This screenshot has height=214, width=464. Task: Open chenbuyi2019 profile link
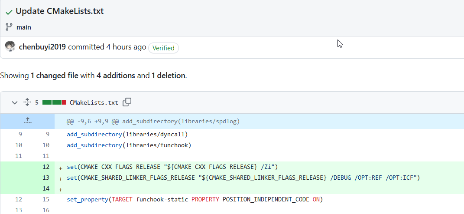pos(42,47)
